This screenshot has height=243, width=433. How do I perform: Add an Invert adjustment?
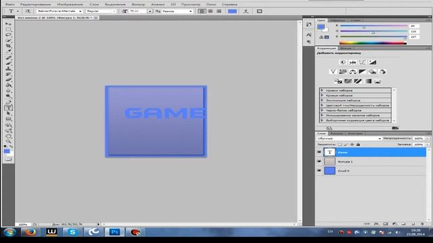tap(338, 81)
